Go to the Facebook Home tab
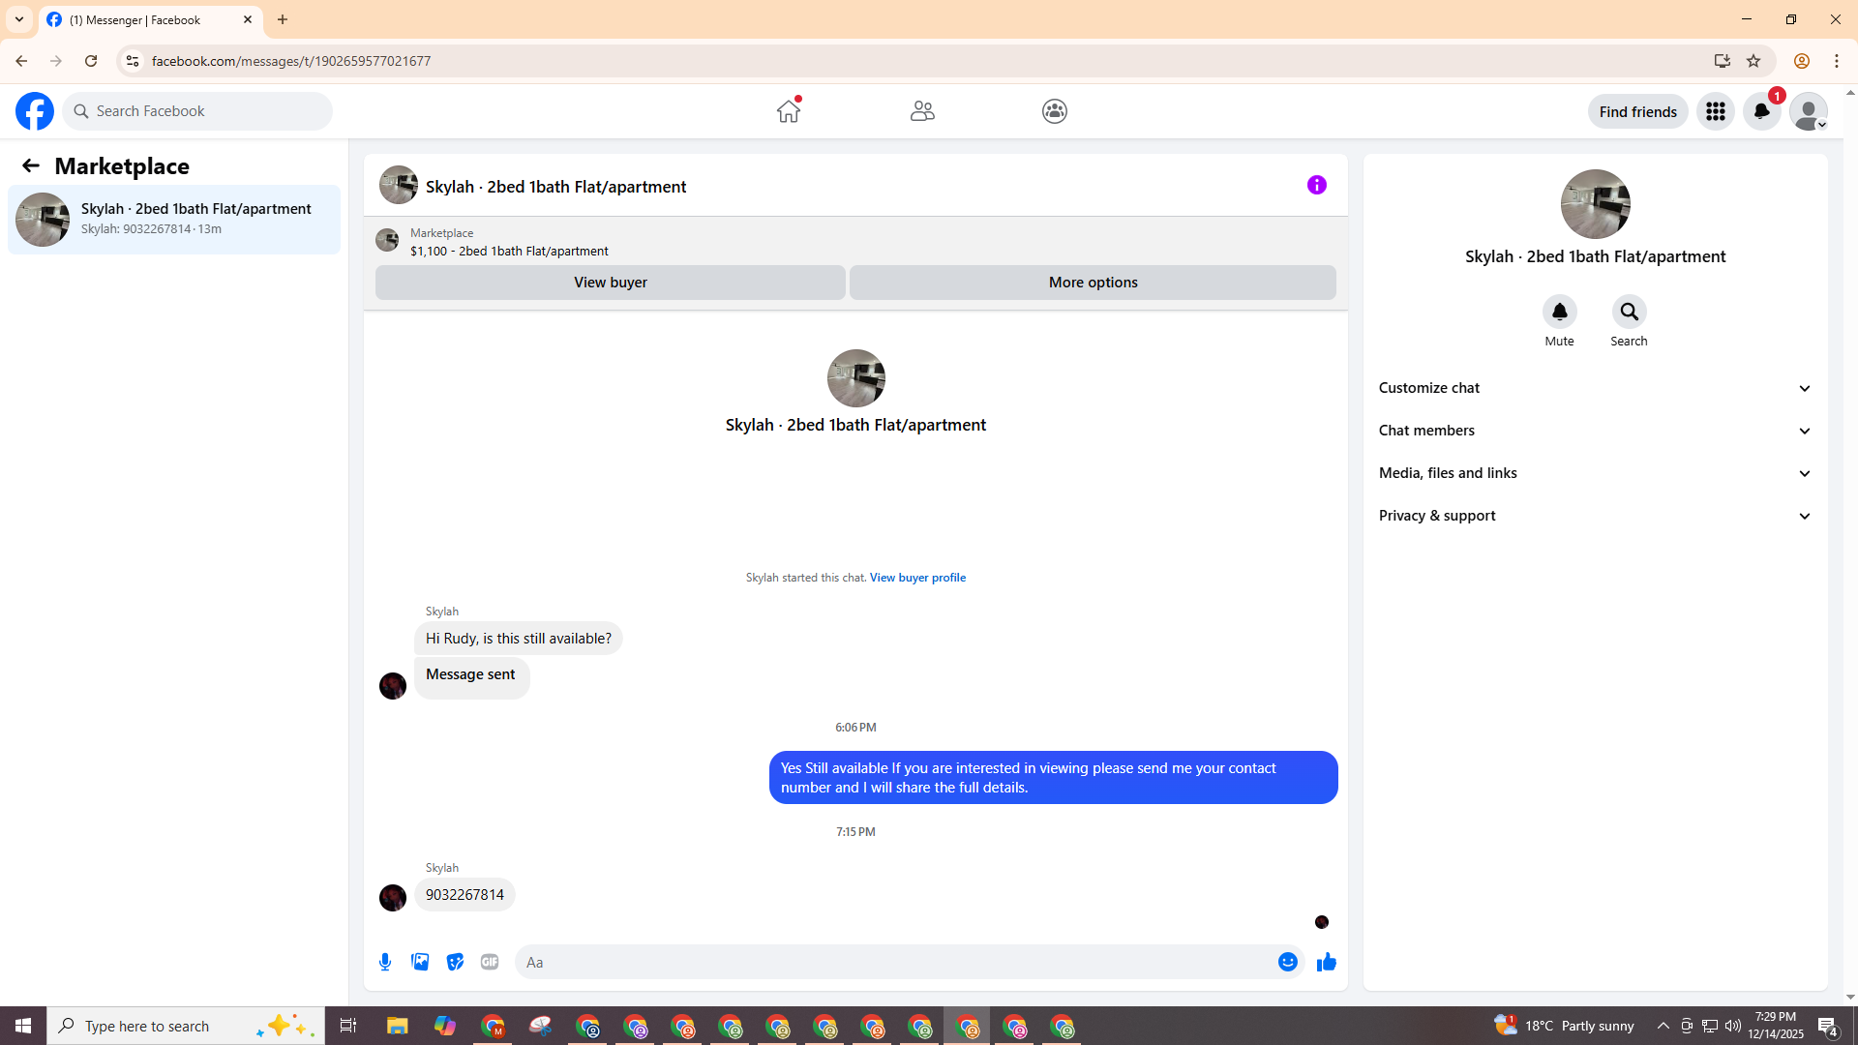 click(789, 111)
